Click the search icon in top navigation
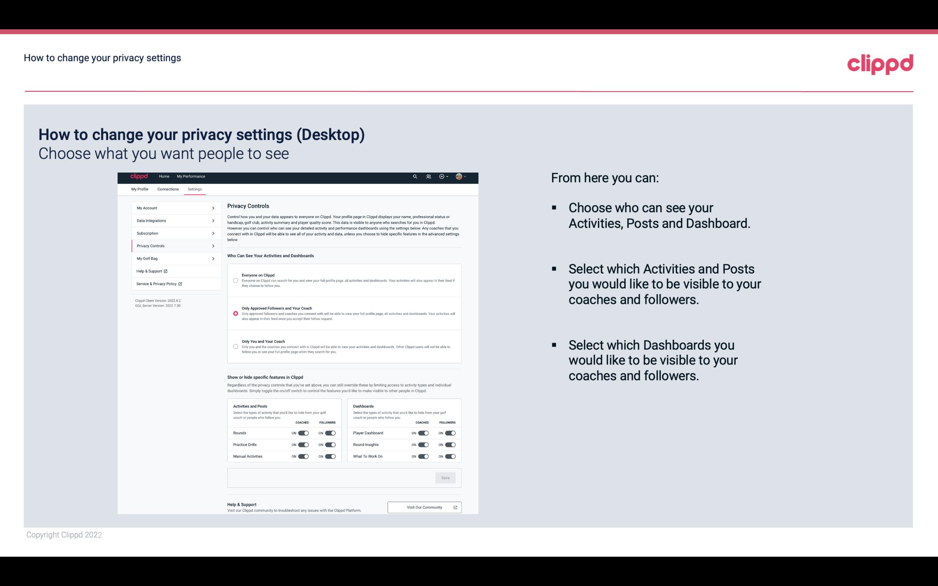Viewport: 938px width, 586px height. (415, 177)
